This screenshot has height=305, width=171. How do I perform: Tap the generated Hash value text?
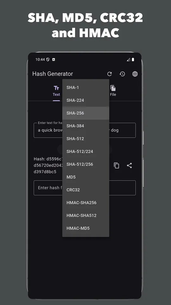tap(48, 166)
